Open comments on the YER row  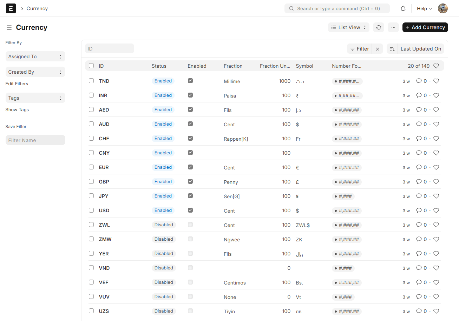coord(421,254)
